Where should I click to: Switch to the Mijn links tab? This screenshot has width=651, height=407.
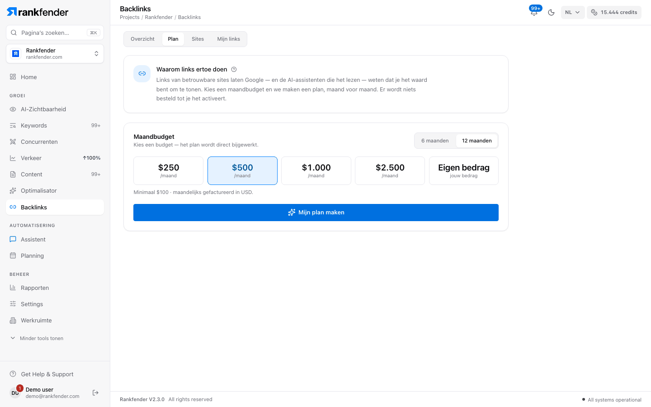pyautogui.click(x=228, y=39)
